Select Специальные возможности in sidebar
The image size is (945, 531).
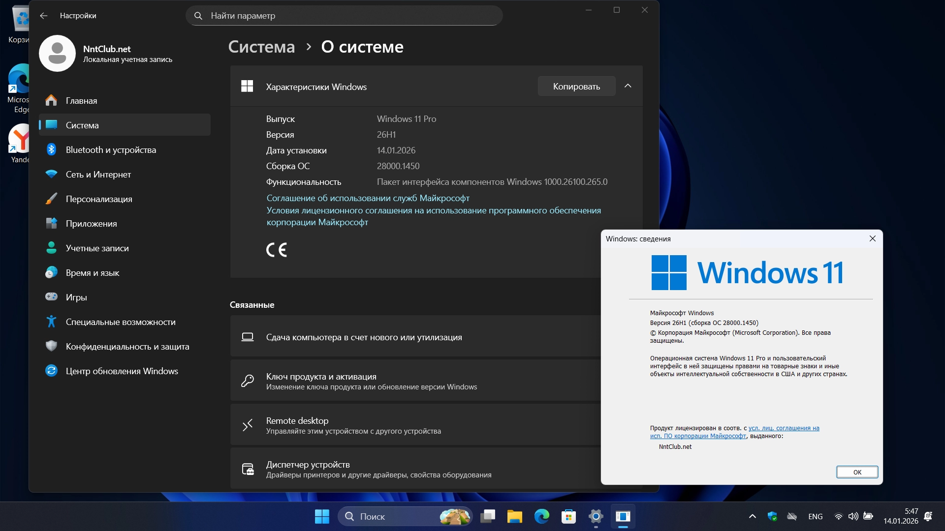click(121, 322)
